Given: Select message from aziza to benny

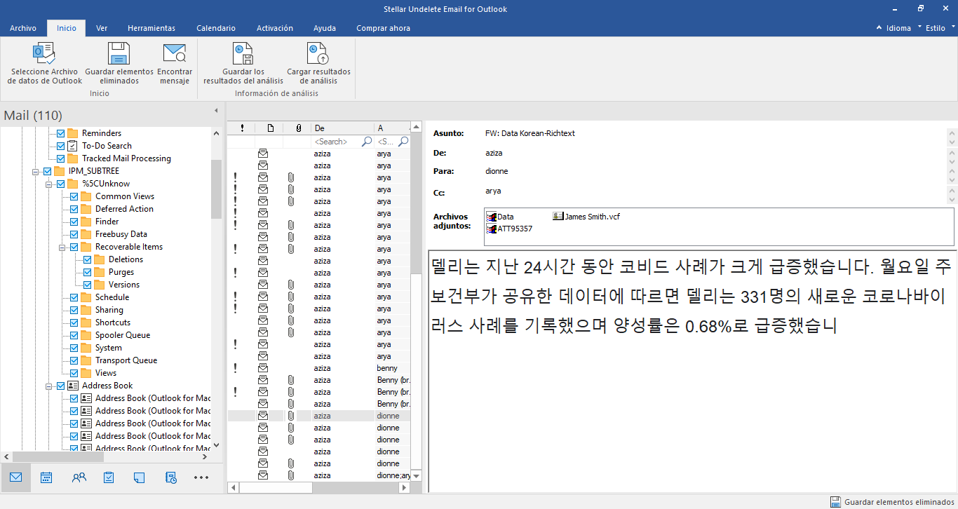Looking at the screenshot, I should coord(319,368).
